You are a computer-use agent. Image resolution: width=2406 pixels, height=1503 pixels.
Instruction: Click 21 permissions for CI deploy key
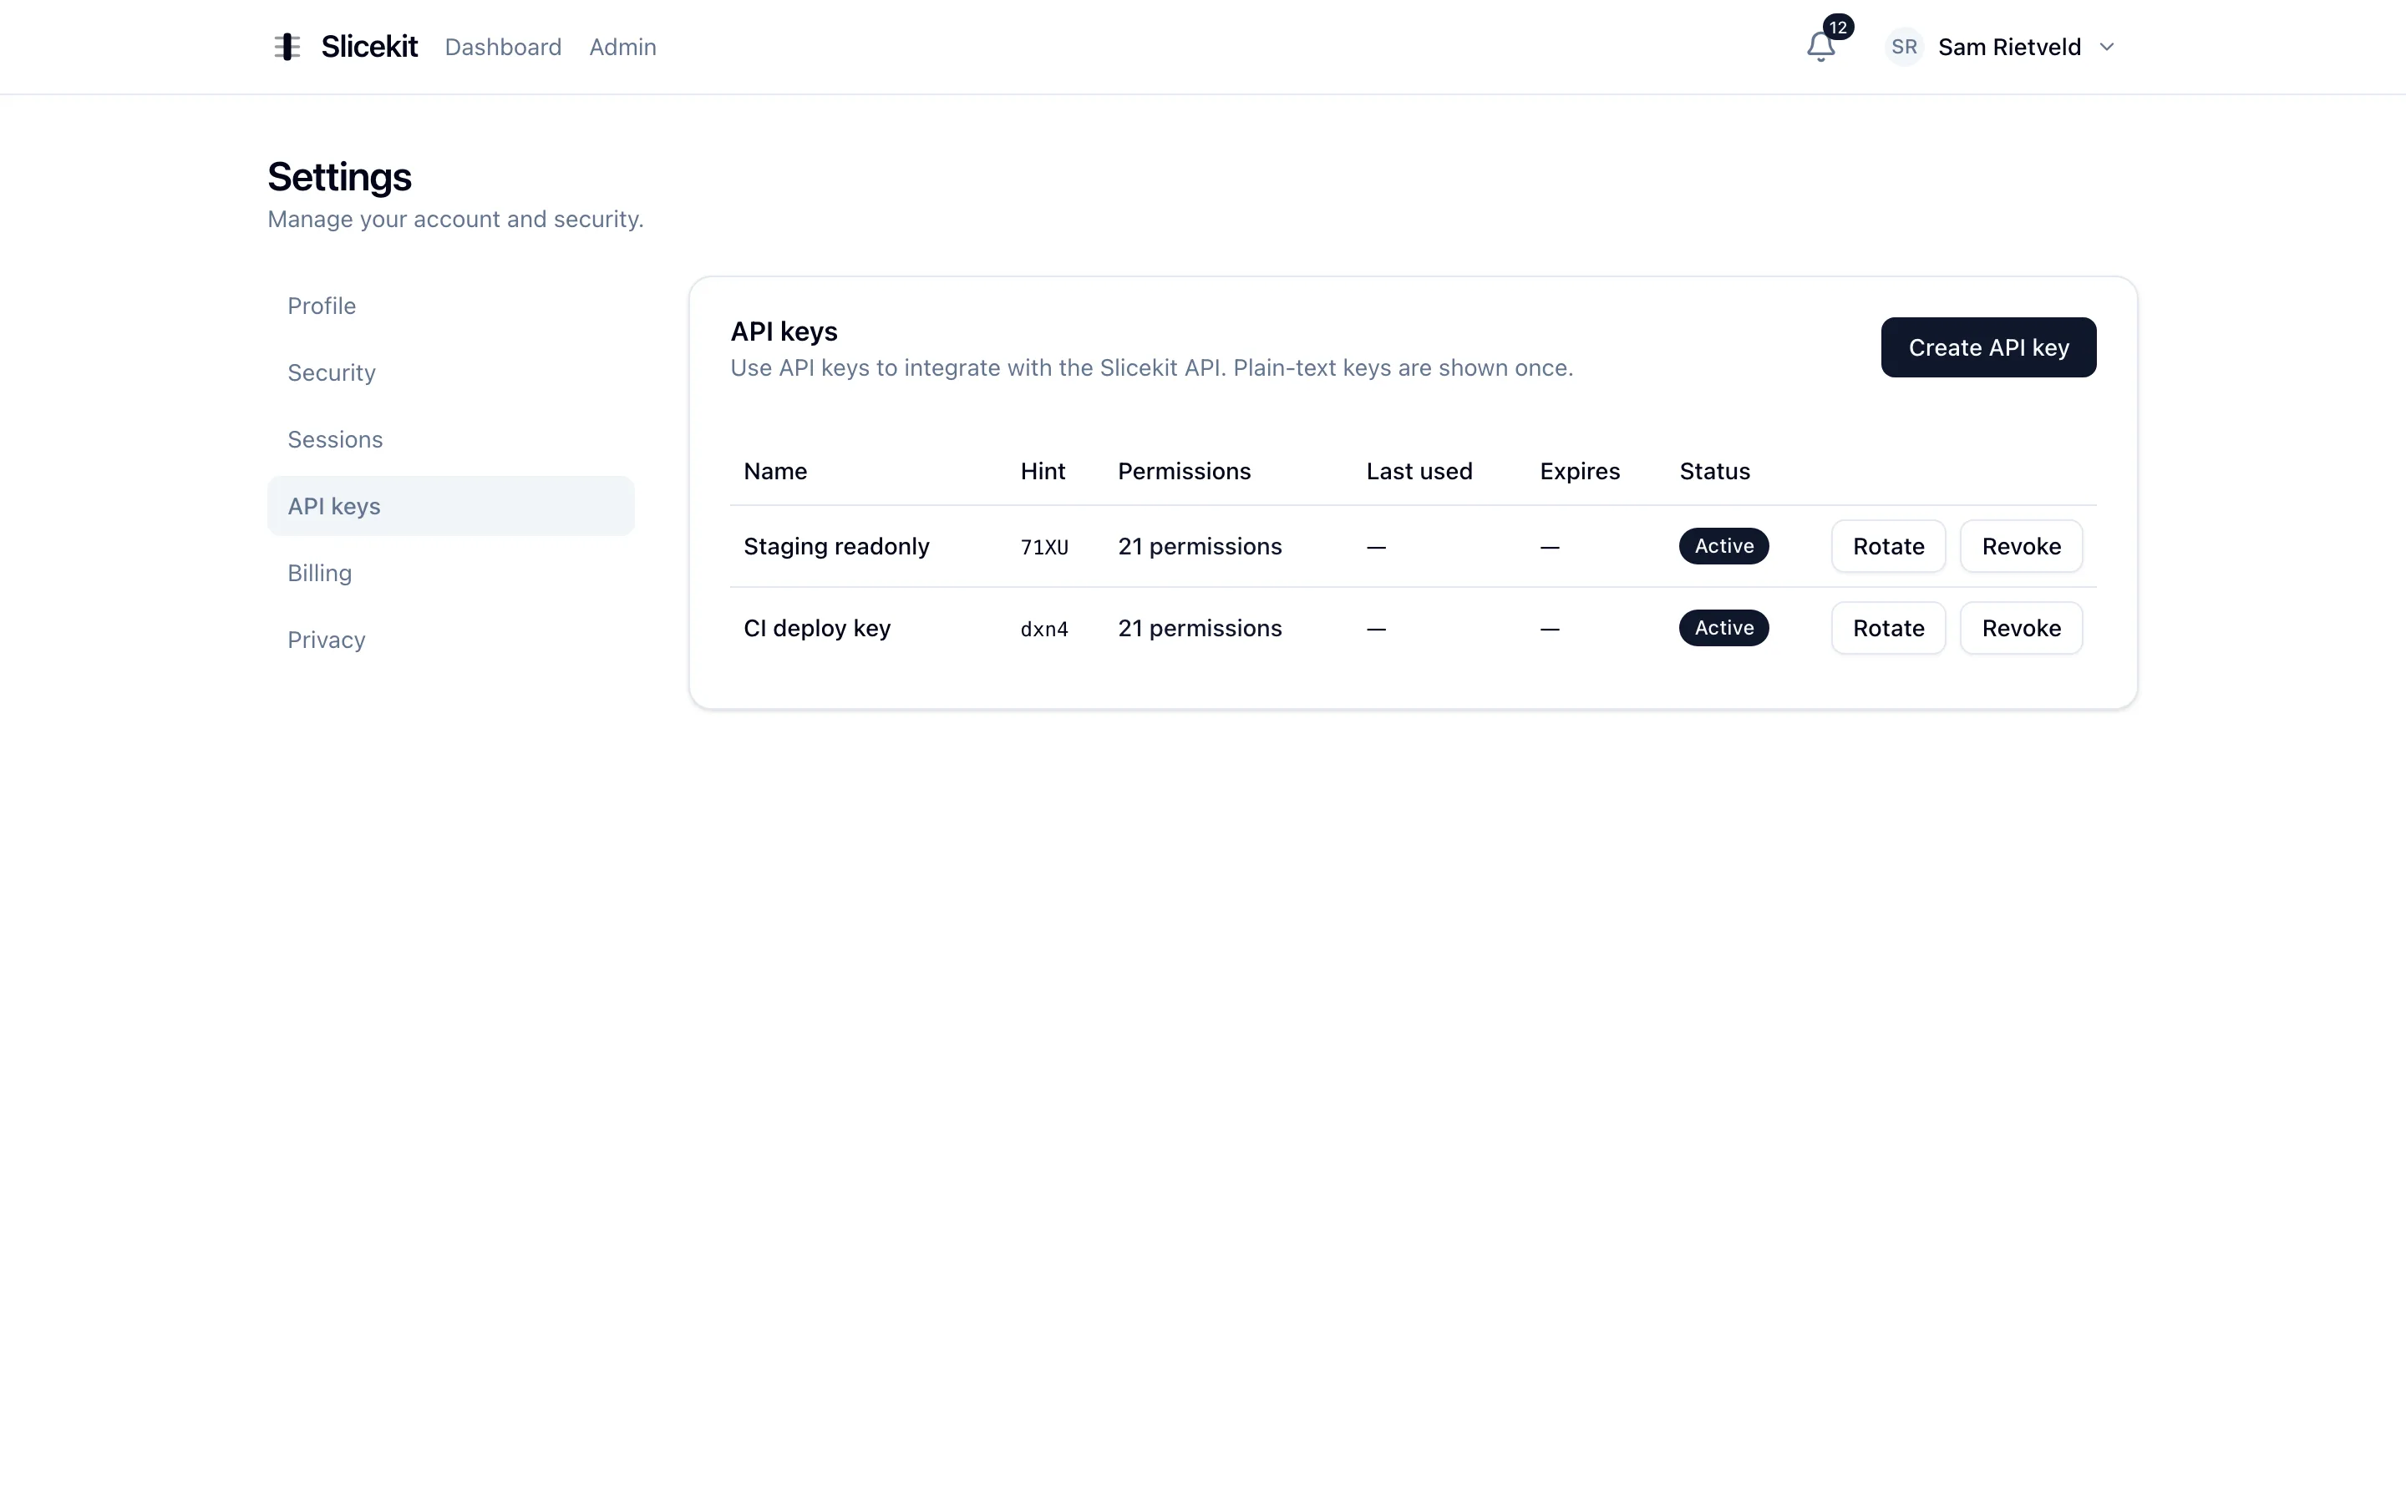tap(1200, 628)
